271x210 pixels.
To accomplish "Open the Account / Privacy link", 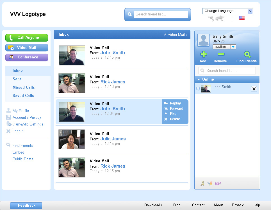I will pos(27,118).
